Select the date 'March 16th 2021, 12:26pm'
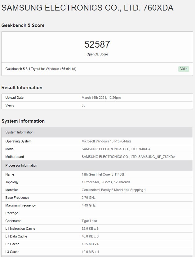This screenshot has height=257, width=195. pyautogui.click(x=101, y=98)
